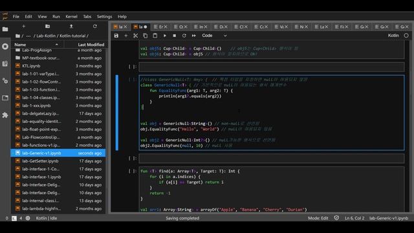Open the Tabs menu
The image size is (414, 233).
[x=87, y=16]
